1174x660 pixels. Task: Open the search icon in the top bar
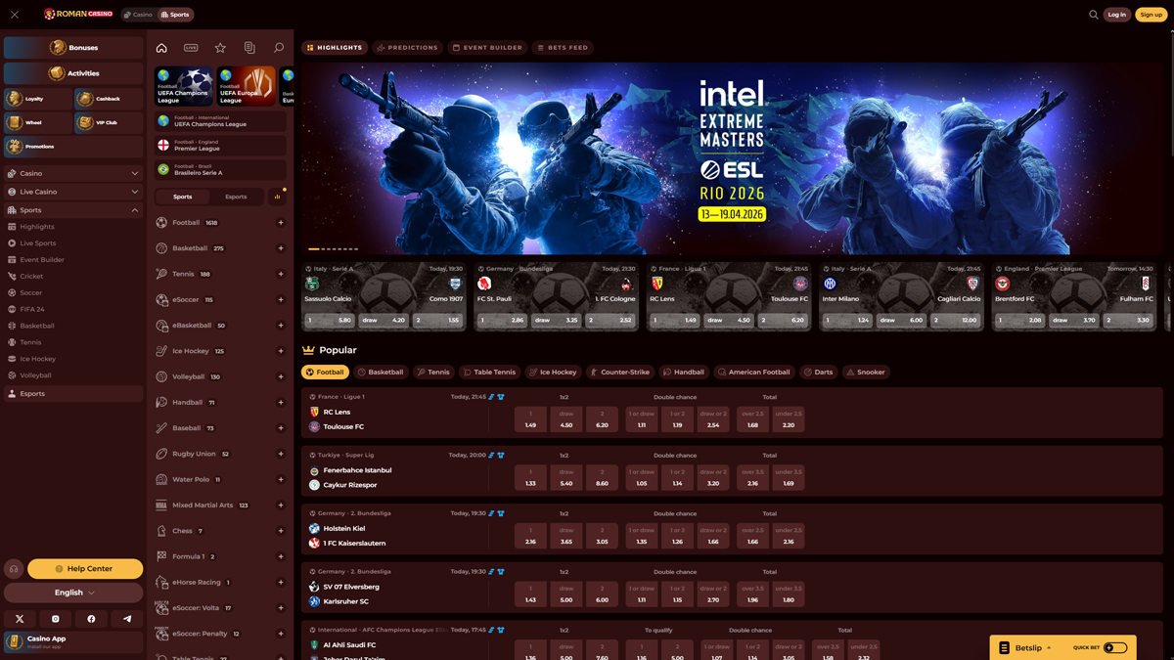1093,15
